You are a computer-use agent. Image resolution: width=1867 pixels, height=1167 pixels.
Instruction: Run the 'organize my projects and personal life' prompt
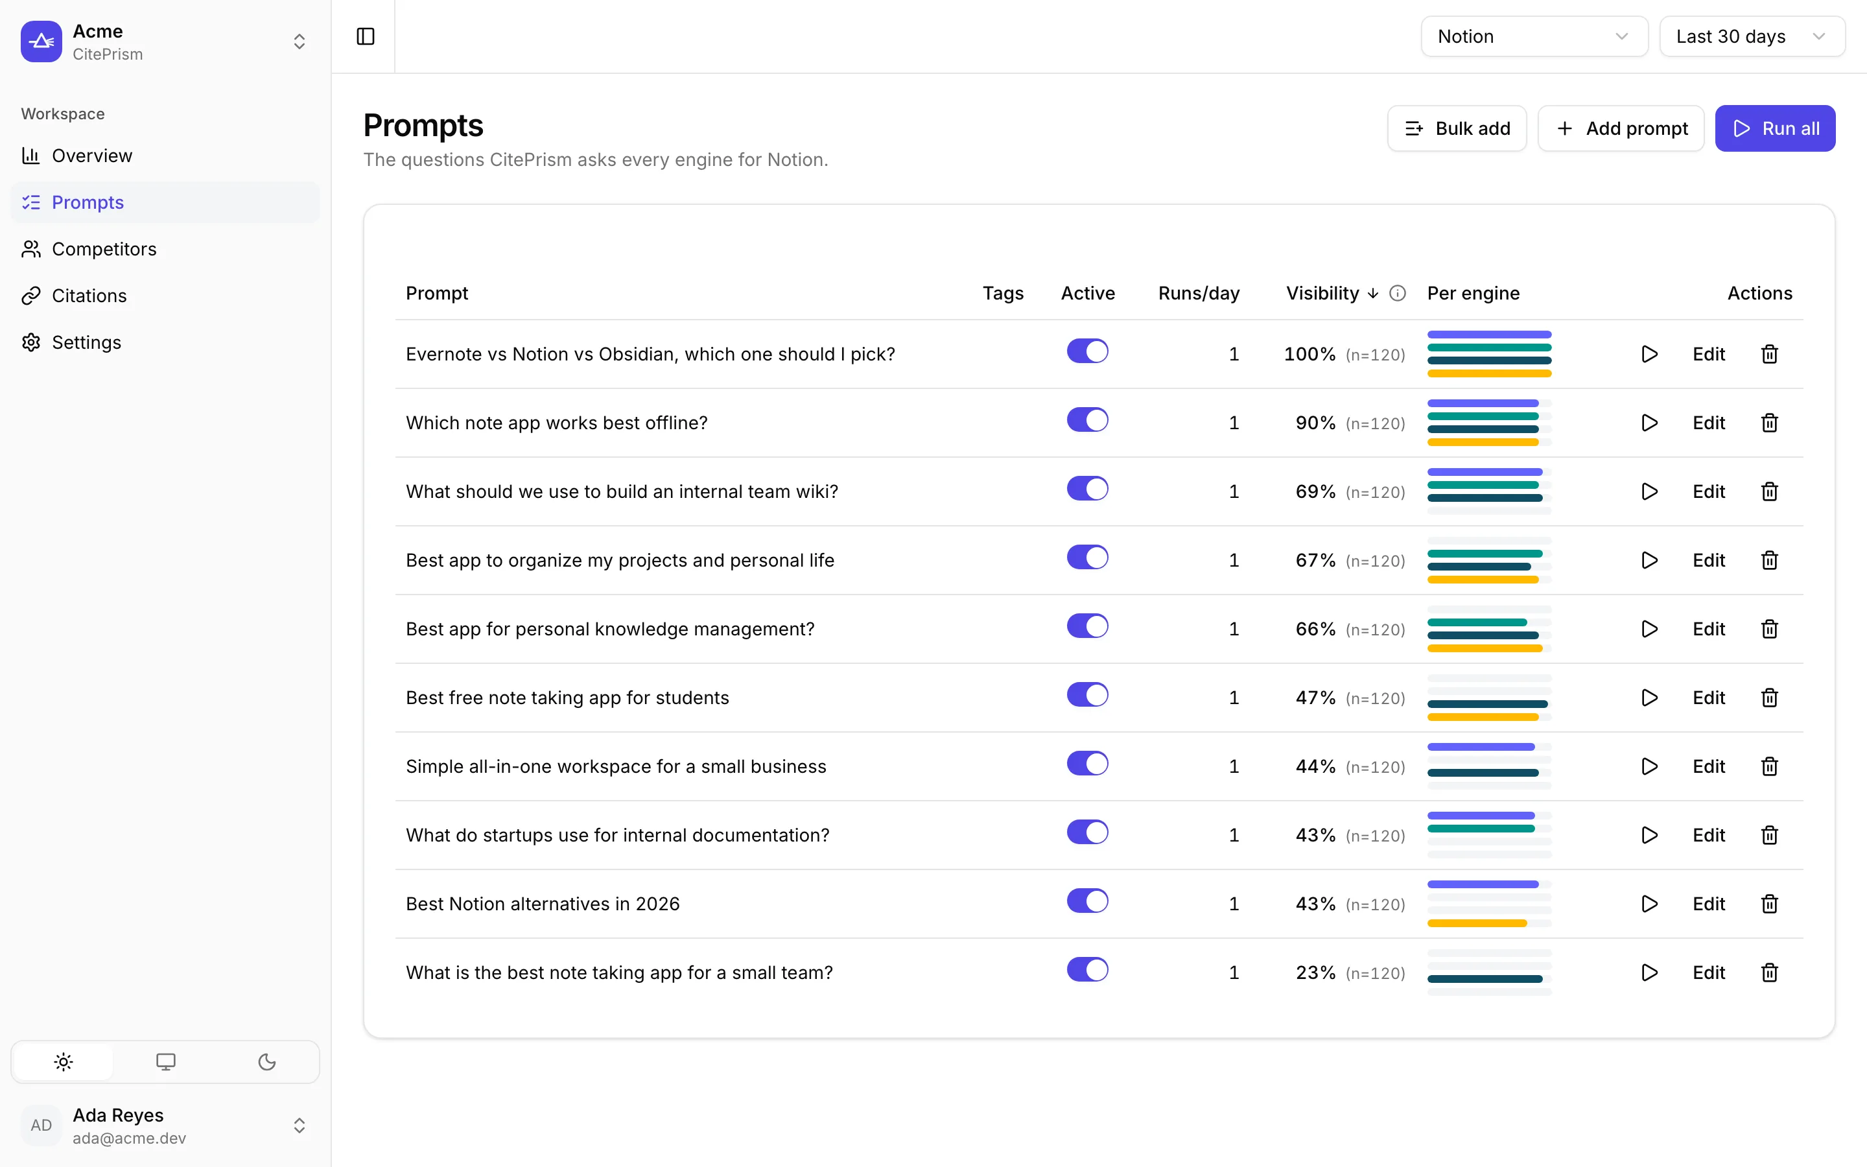pyautogui.click(x=1649, y=560)
